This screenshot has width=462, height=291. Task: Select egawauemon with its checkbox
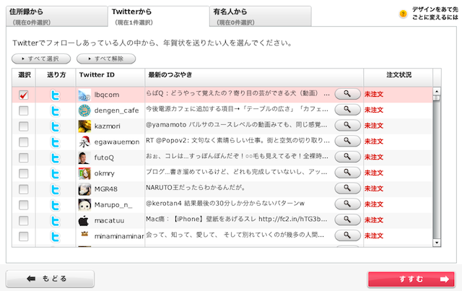pyautogui.click(x=24, y=142)
